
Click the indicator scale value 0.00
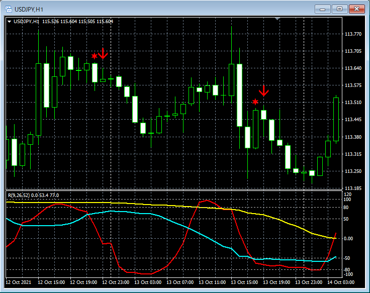(x=348, y=239)
